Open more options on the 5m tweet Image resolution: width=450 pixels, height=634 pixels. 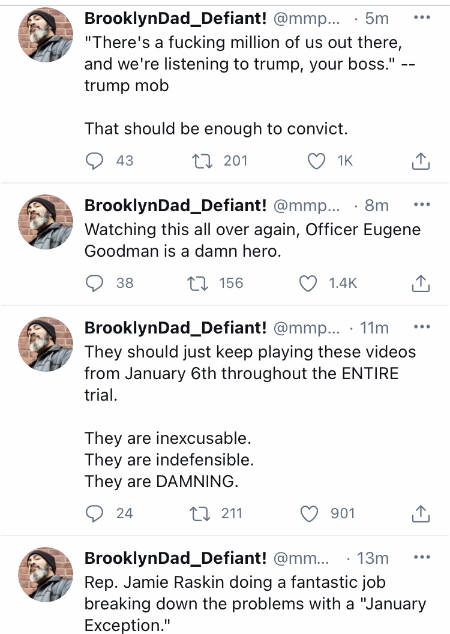[422, 18]
